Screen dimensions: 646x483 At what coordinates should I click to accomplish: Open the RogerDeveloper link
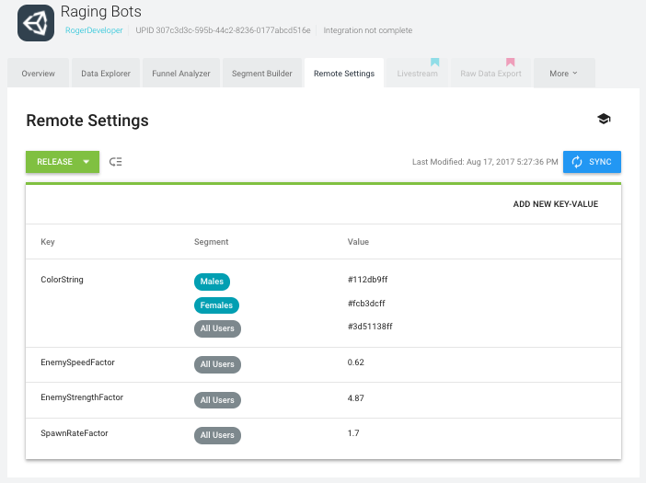tap(93, 30)
